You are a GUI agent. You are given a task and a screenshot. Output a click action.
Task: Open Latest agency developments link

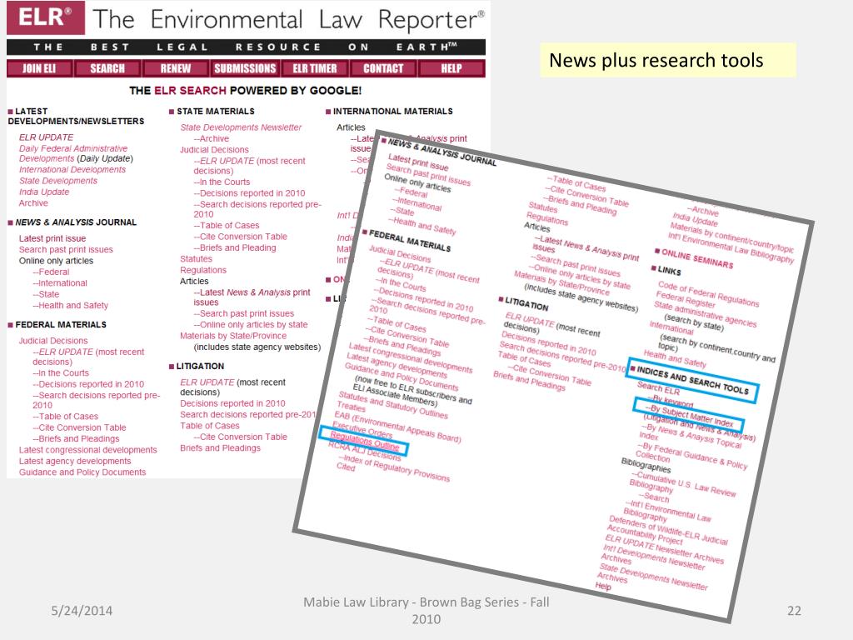[74, 461]
